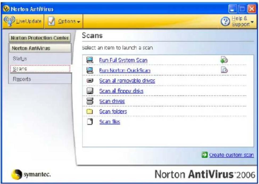Click the schedule icon for Norton QuickScan

(x=224, y=70)
